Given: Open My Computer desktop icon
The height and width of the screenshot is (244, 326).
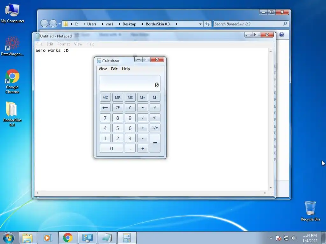Looking at the screenshot, I should click(x=12, y=13).
